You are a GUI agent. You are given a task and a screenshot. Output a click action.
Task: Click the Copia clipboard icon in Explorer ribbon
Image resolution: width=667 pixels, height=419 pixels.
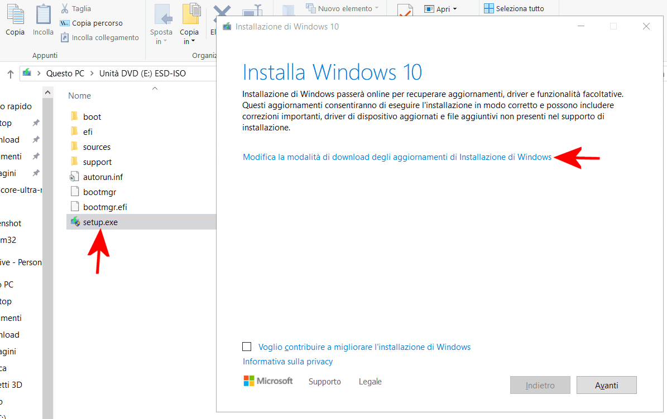pos(15,14)
